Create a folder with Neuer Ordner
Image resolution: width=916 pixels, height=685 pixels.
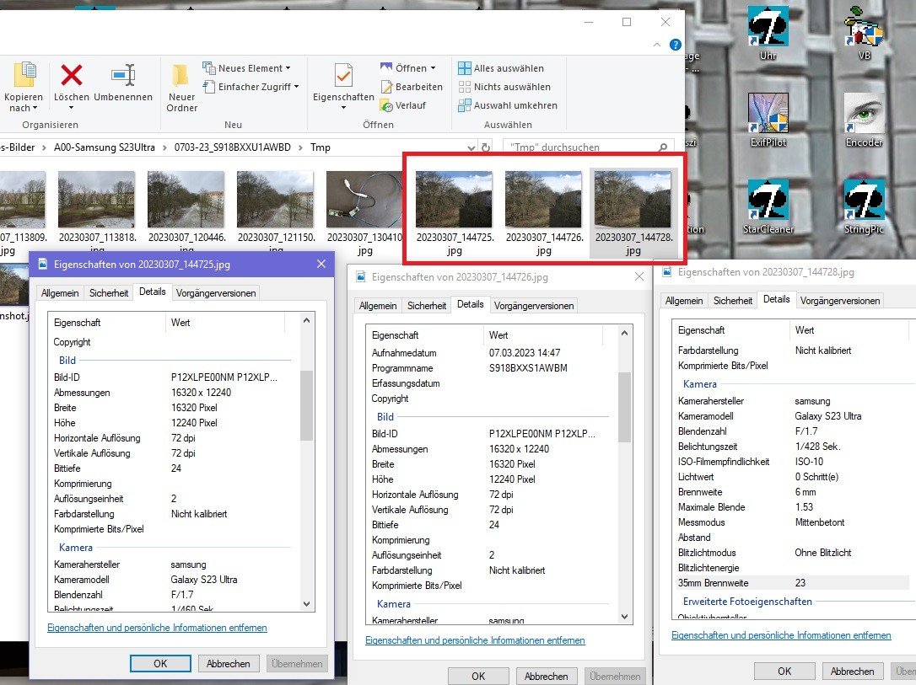click(181, 88)
